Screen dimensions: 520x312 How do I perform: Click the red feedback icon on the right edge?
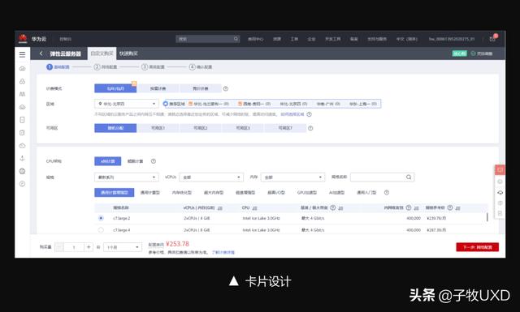click(500, 169)
